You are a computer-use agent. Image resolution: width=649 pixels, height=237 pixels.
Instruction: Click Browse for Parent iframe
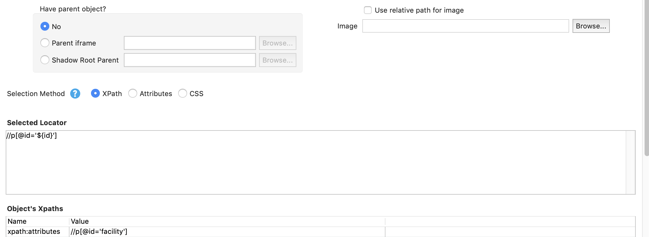(277, 43)
